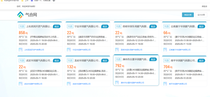Open 昆明华润车用燃气有限公司 company link
Image resolution: width=210 pixels, height=97 pixels.
(132, 50)
